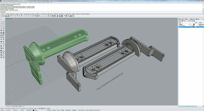204x111 pixels.
Task: Click the Delete layer X icon
Action: click(x=183, y=21)
